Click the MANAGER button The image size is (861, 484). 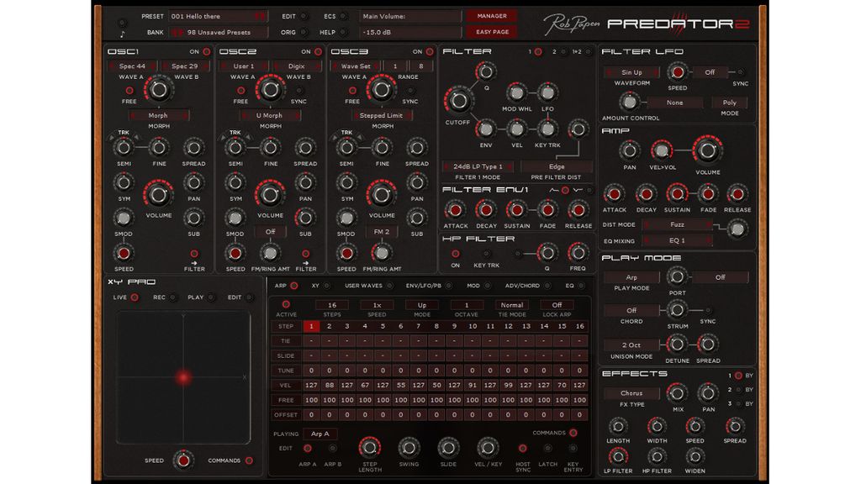pos(490,16)
